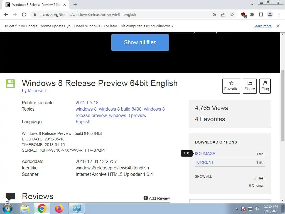Open the Extensions puzzle icon

pos(252,14)
